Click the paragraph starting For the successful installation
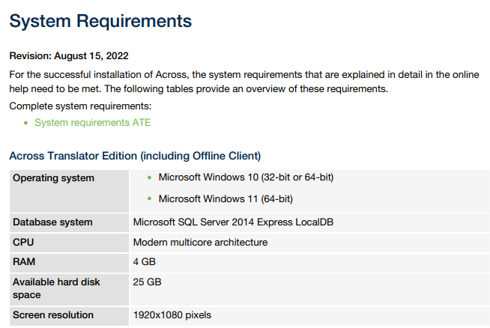The height and width of the screenshot is (328, 490). 244,82
